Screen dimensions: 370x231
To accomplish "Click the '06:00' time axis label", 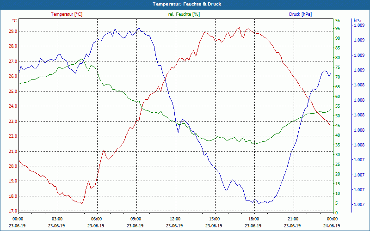I will pyautogui.click(x=96, y=219).
